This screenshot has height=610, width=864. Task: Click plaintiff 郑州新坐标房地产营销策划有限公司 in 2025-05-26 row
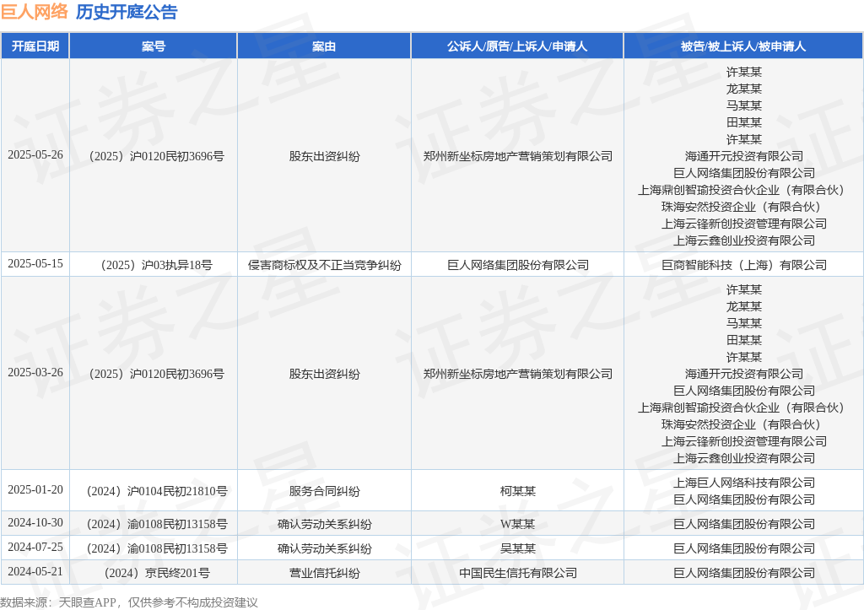click(517, 156)
